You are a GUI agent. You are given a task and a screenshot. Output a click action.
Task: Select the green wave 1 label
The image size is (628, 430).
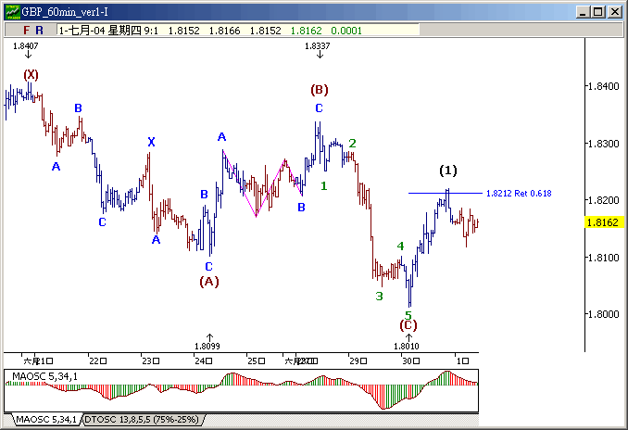324,186
